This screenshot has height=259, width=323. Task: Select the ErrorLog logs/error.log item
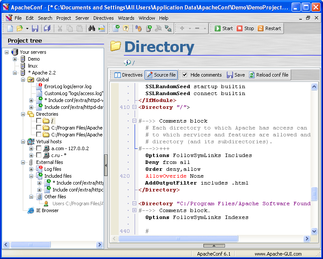pyautogui.click(x=68, y=86)
